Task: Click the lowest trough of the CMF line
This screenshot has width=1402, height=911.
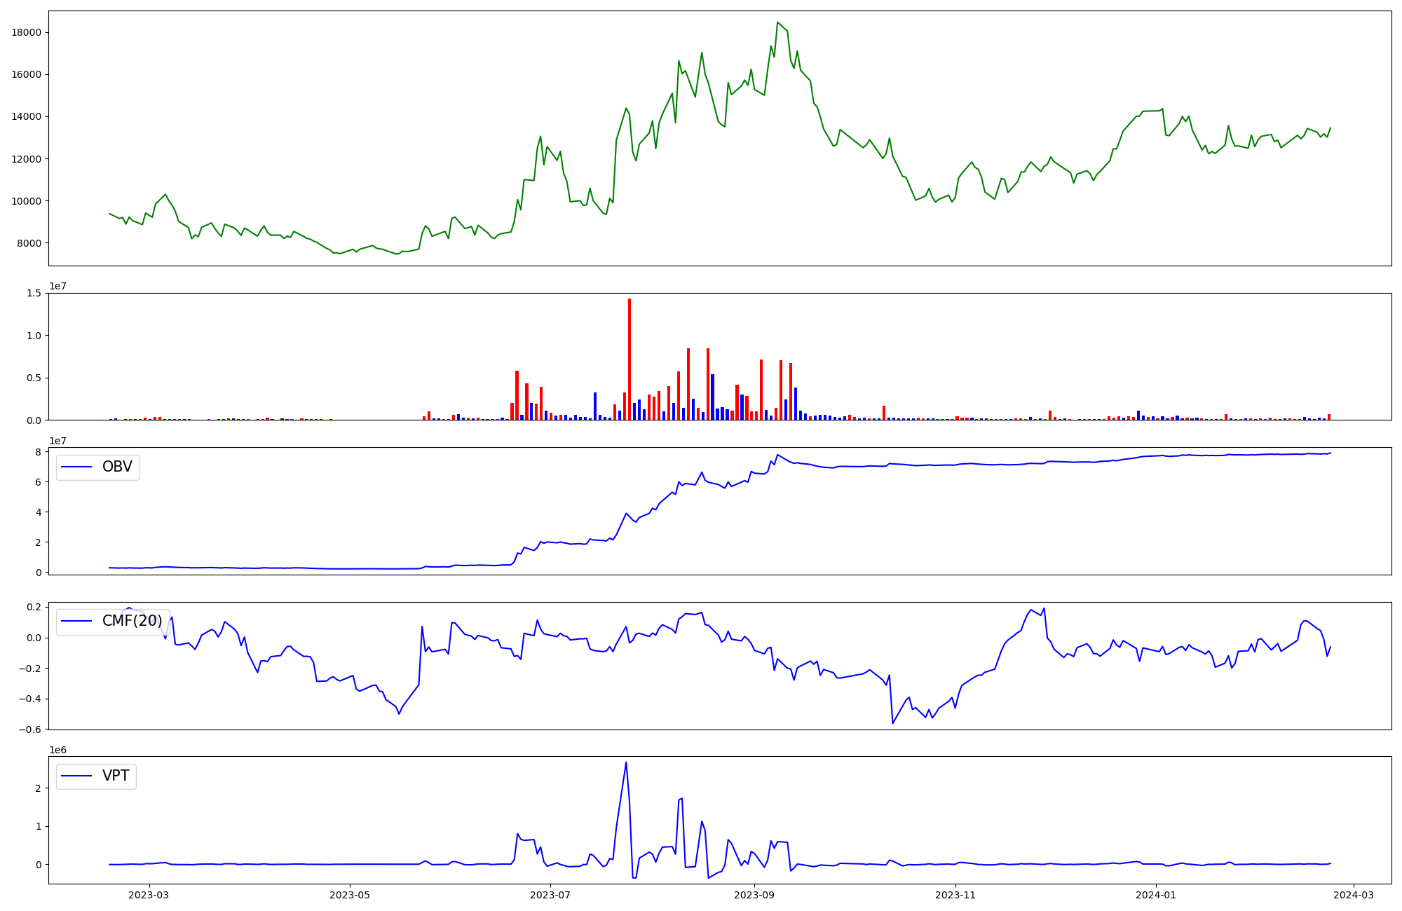Action: [x=892, y=722]
